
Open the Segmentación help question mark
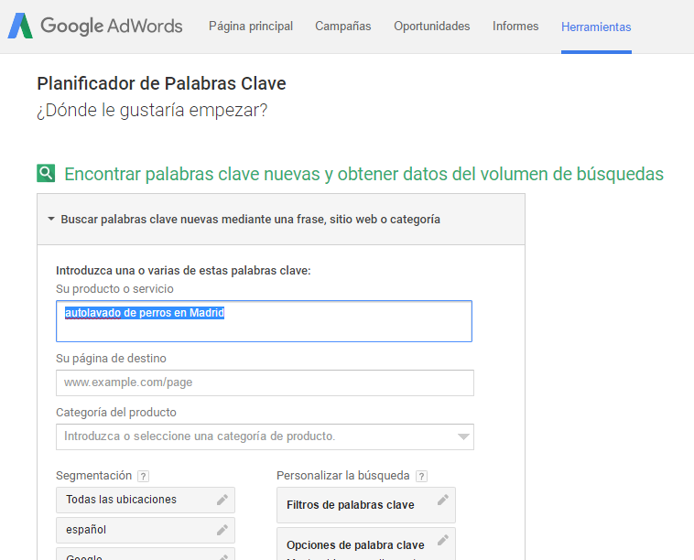(x=143, y=477)
